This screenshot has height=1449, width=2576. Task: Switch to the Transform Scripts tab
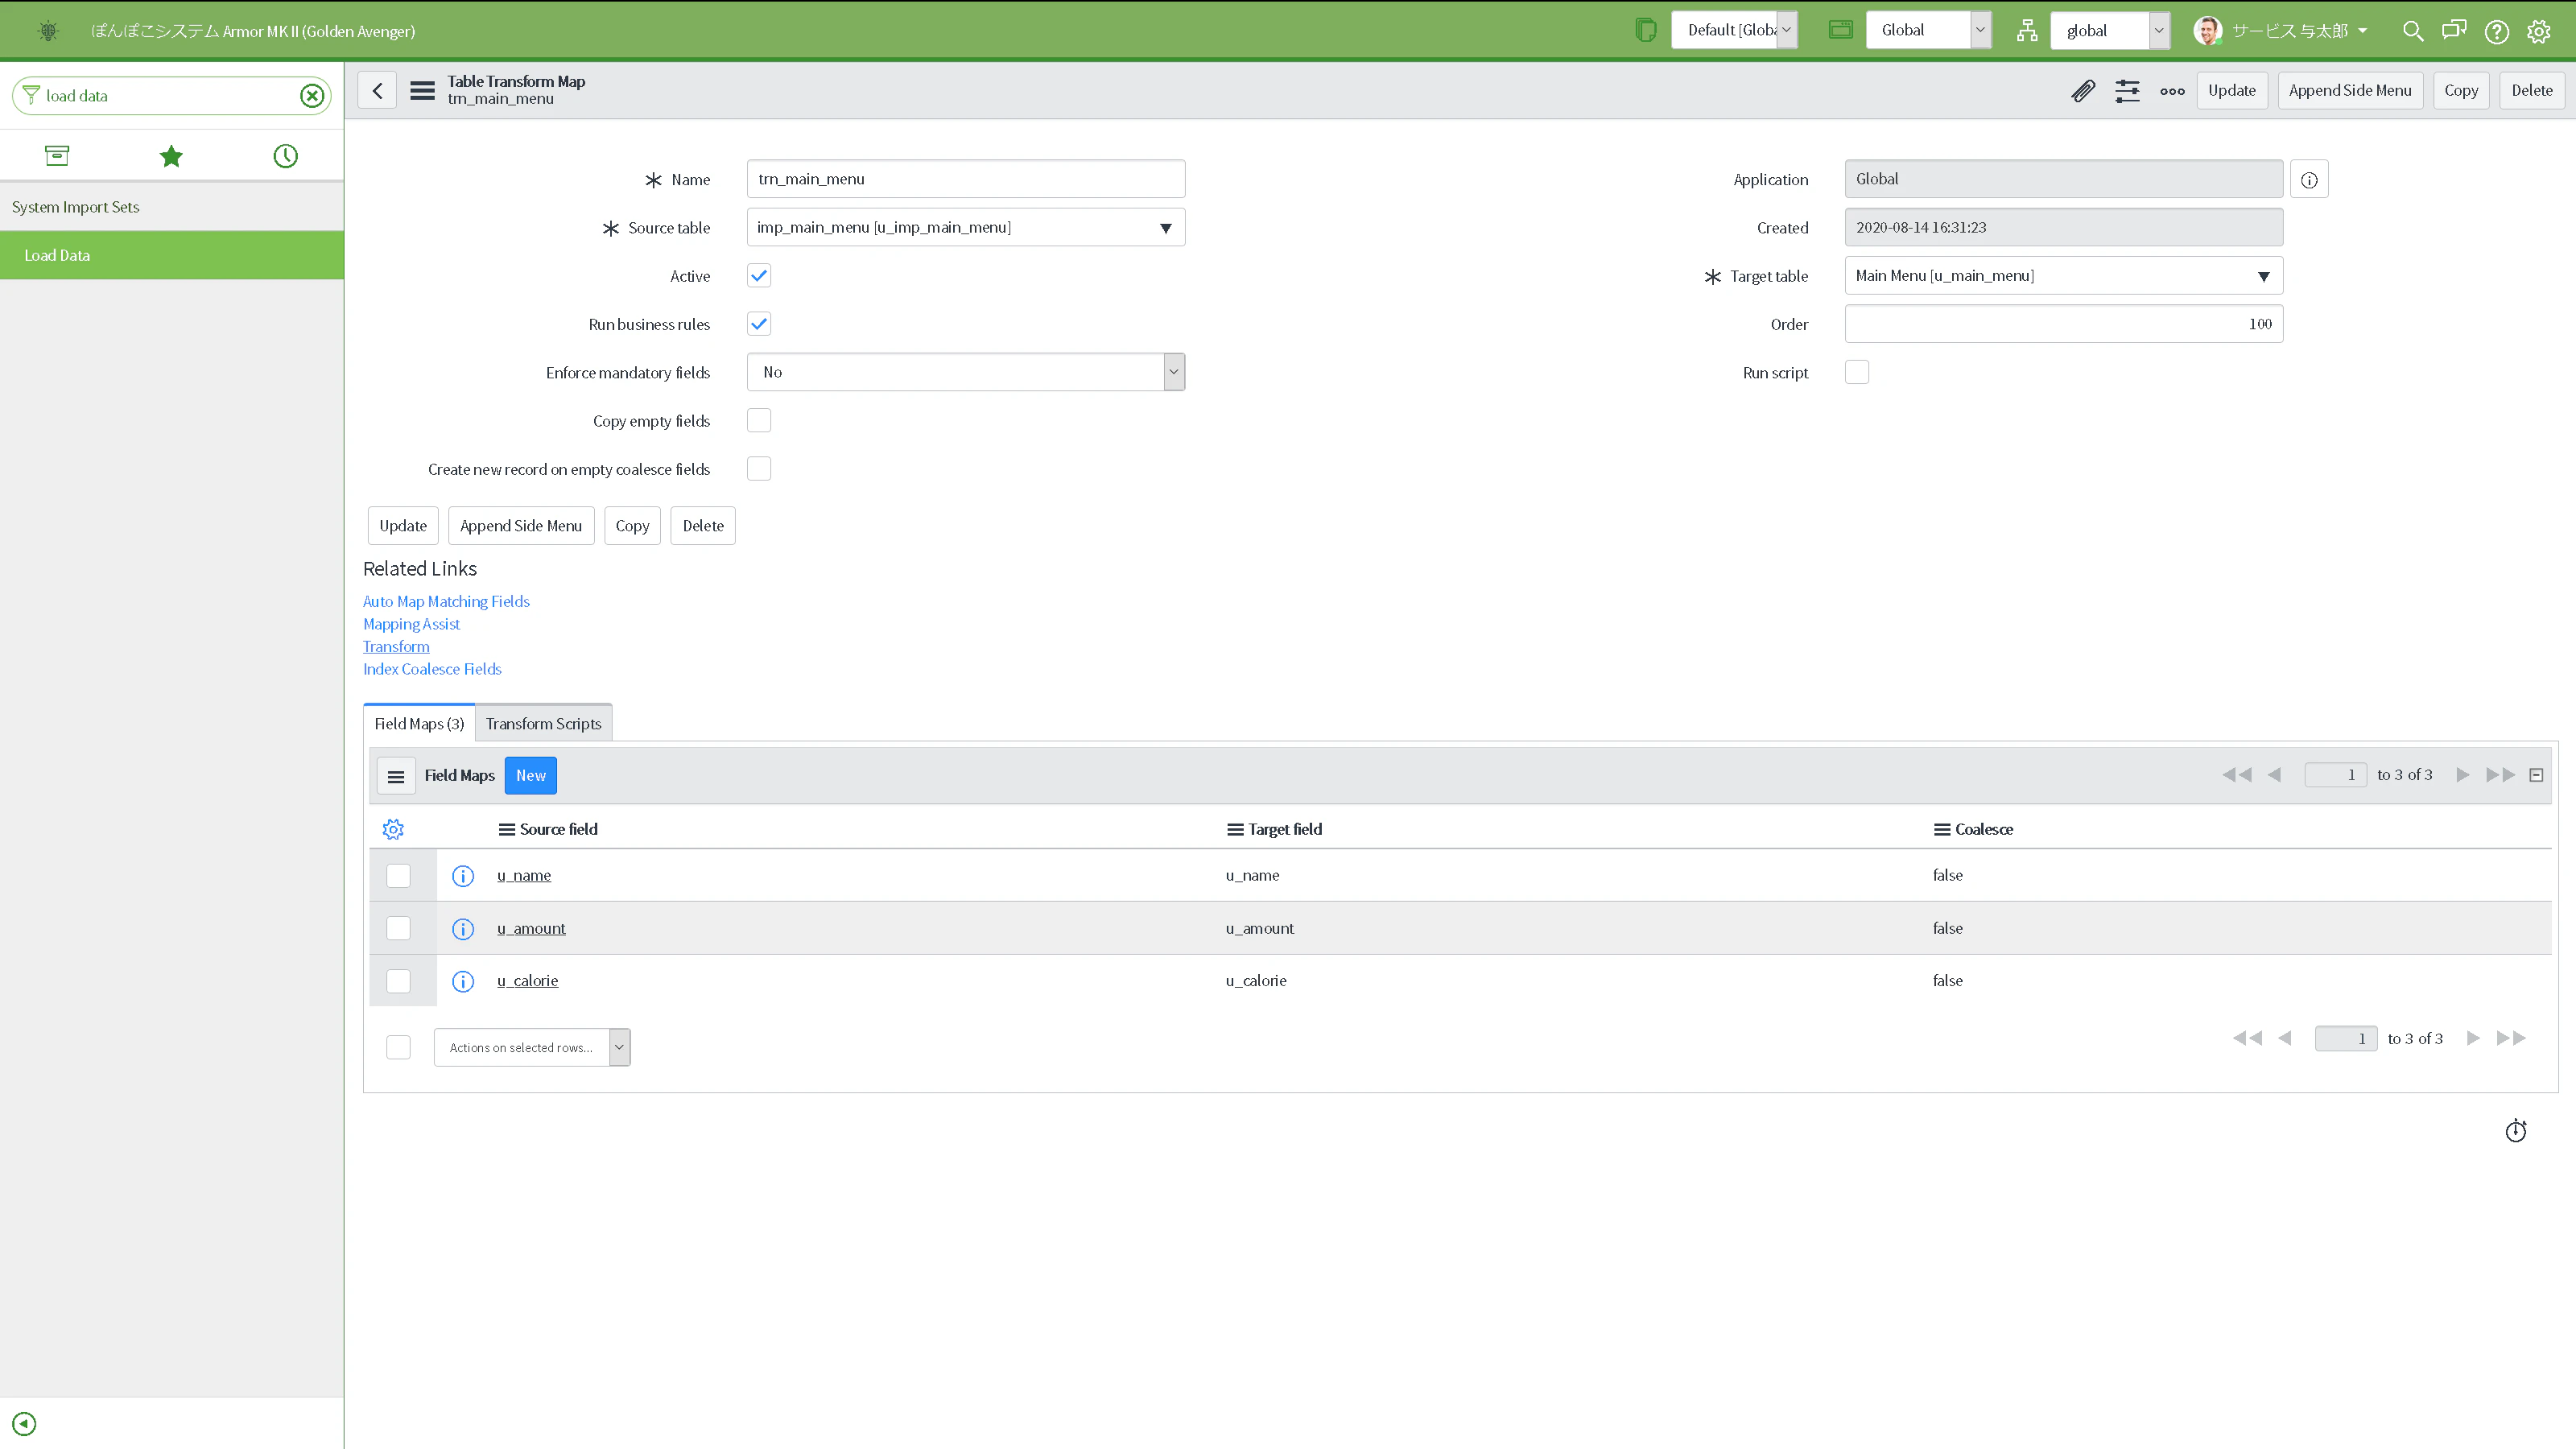click(x=543, y=724)
